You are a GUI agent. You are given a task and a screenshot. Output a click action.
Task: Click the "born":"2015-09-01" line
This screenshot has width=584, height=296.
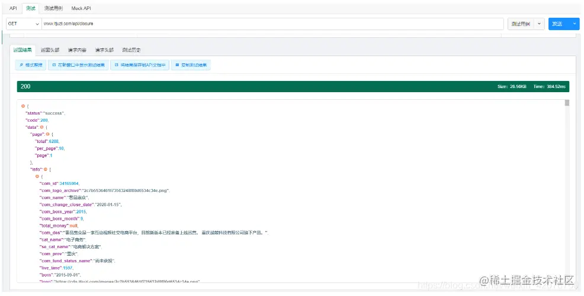coord(60,275)
